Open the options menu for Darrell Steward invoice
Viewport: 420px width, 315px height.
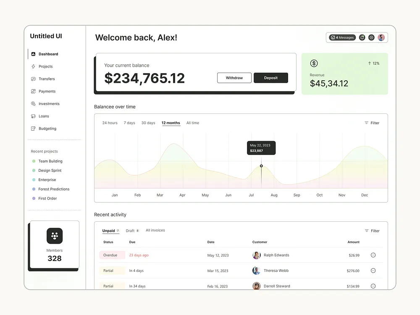(x=373, y=286)
